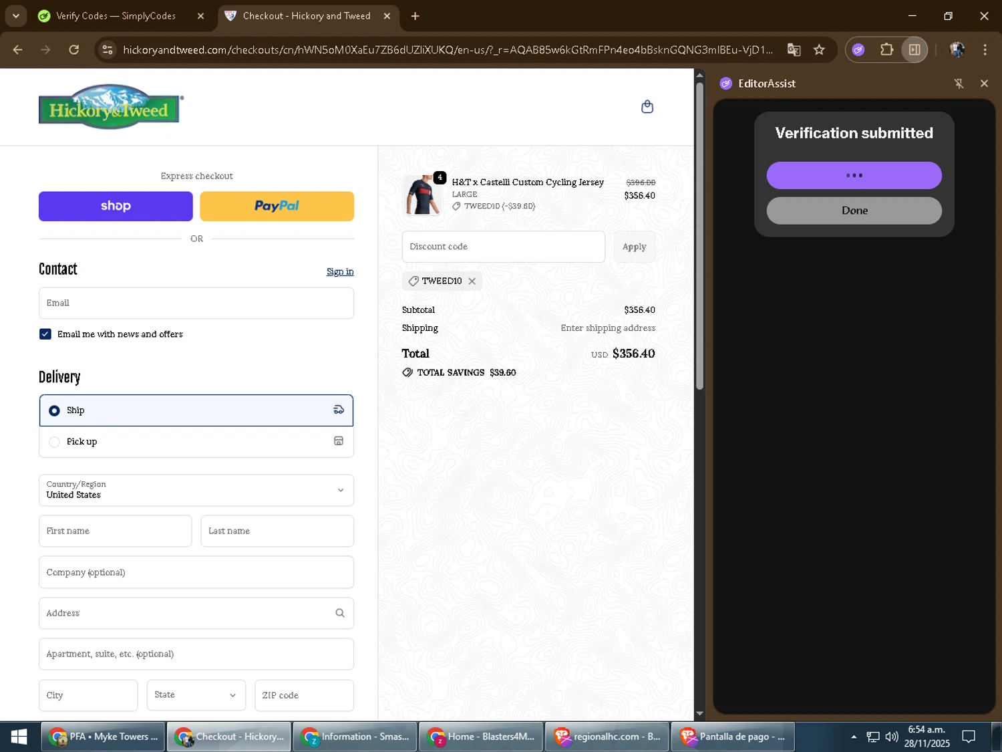Open the State dropdown
The height and width of the screenshot is (752, 1002).
pos(196,695)
